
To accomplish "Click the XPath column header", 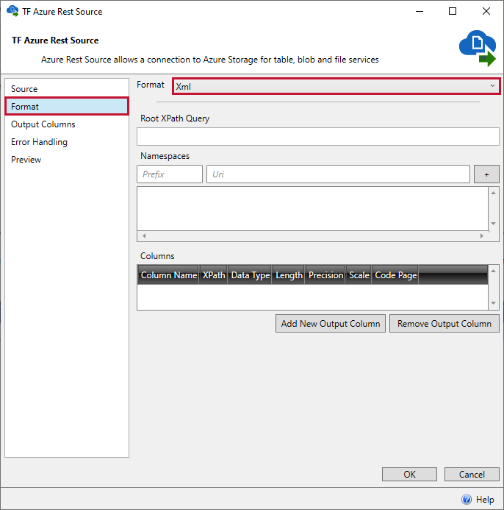I will (214, 275).
